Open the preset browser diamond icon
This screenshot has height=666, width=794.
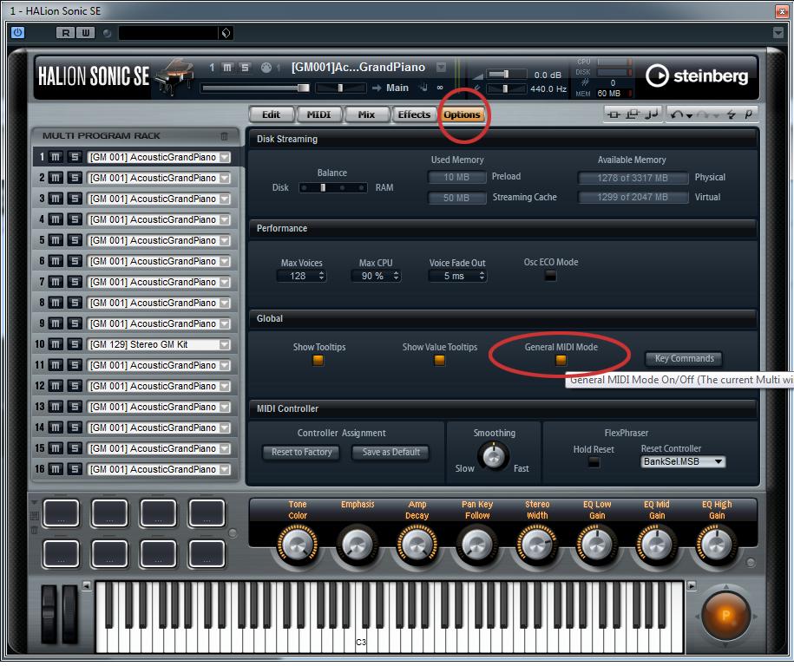226,33
